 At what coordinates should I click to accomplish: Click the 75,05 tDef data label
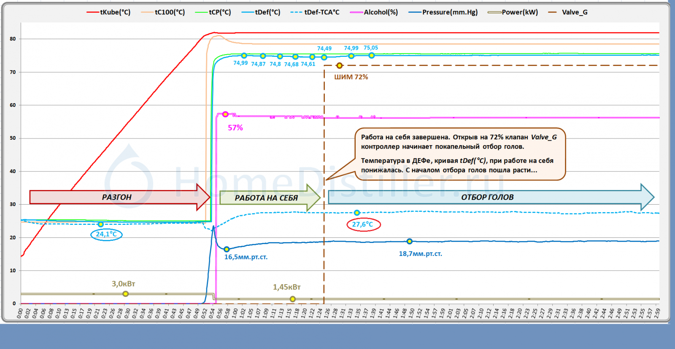click(x=371, y=48)
